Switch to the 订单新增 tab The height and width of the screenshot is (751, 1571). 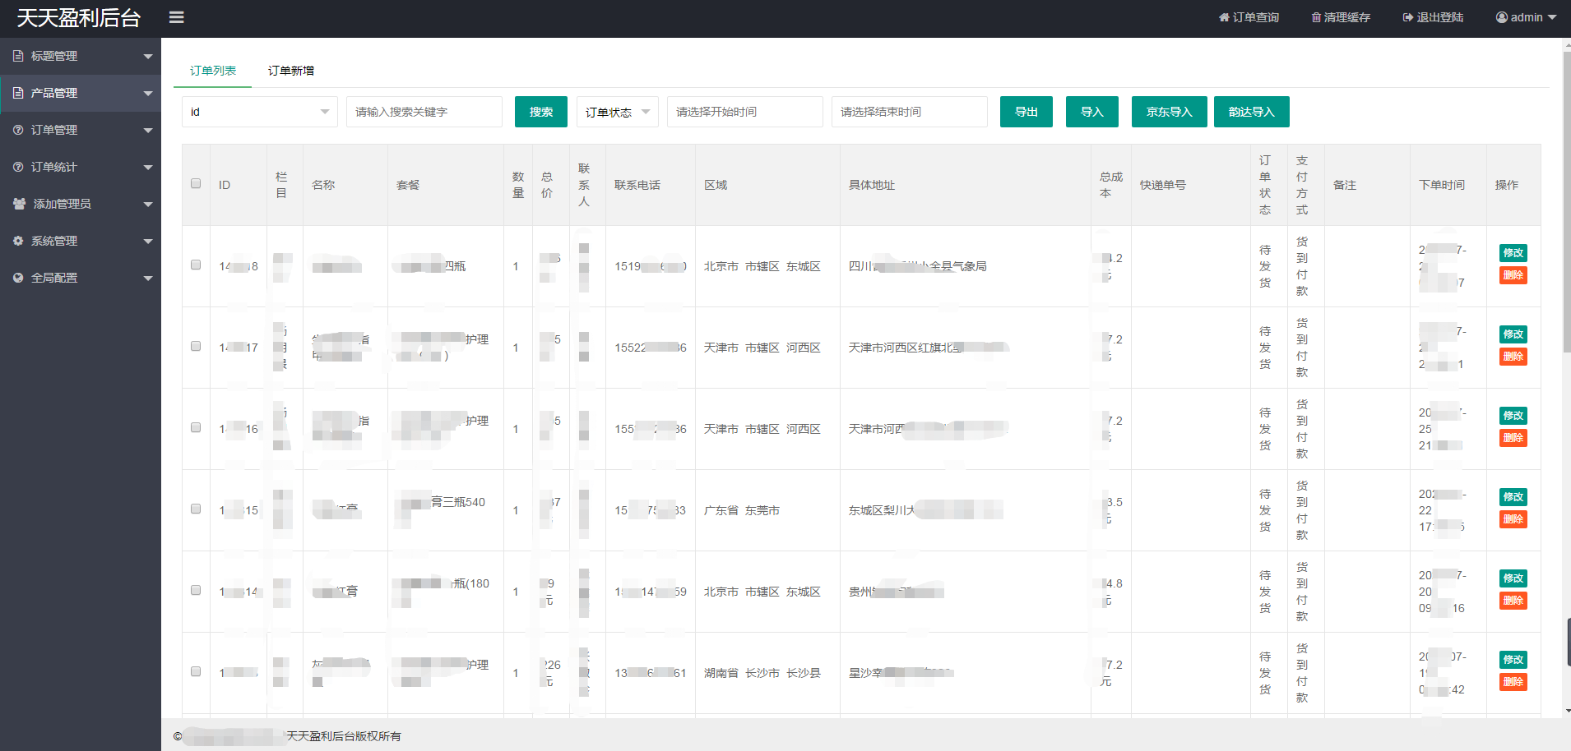291,71
